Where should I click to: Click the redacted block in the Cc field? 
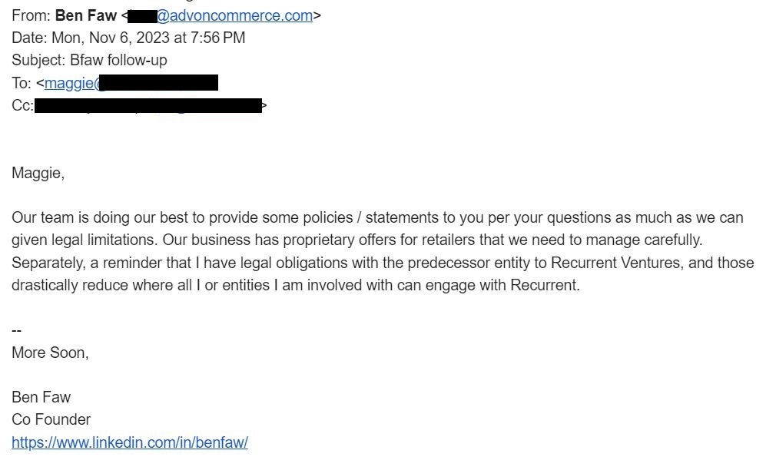tap(148, 106)
